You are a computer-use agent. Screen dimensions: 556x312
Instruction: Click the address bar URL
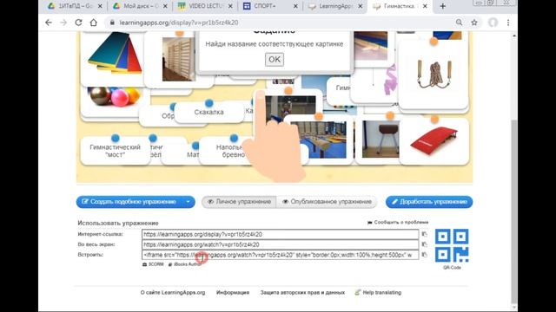[x=179, y=23]
